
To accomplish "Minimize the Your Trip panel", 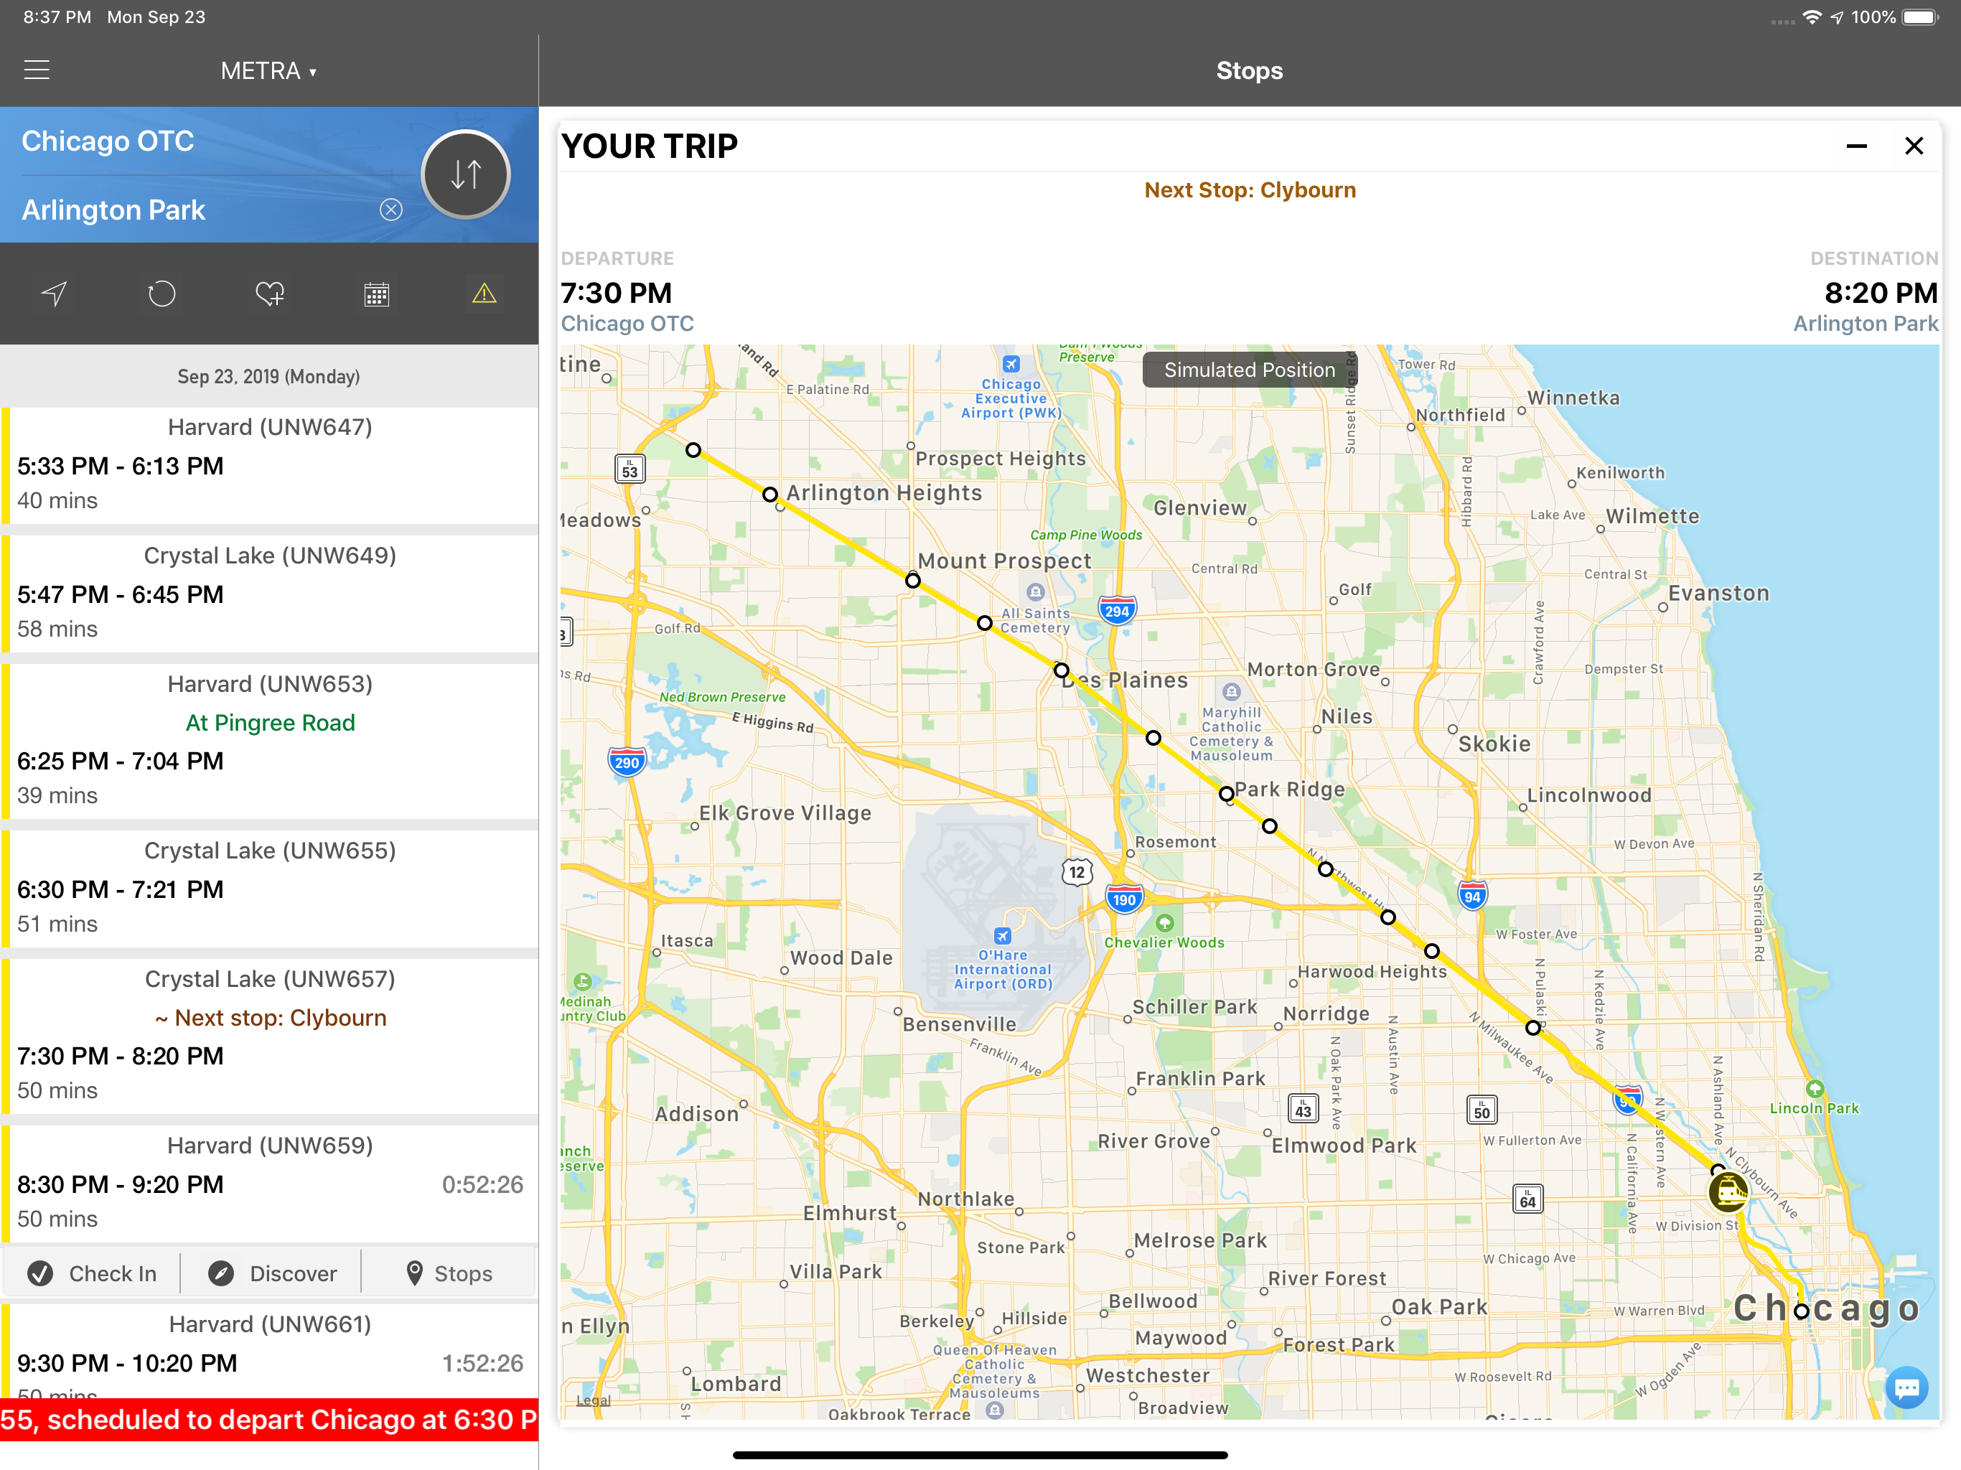I will [x=1856, y=146].
